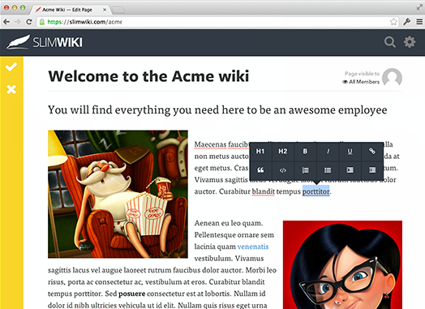Apply H2 heading from formatting popup
Image resolution: width=425 pixels, height=309 pixels.
[283, 151]
